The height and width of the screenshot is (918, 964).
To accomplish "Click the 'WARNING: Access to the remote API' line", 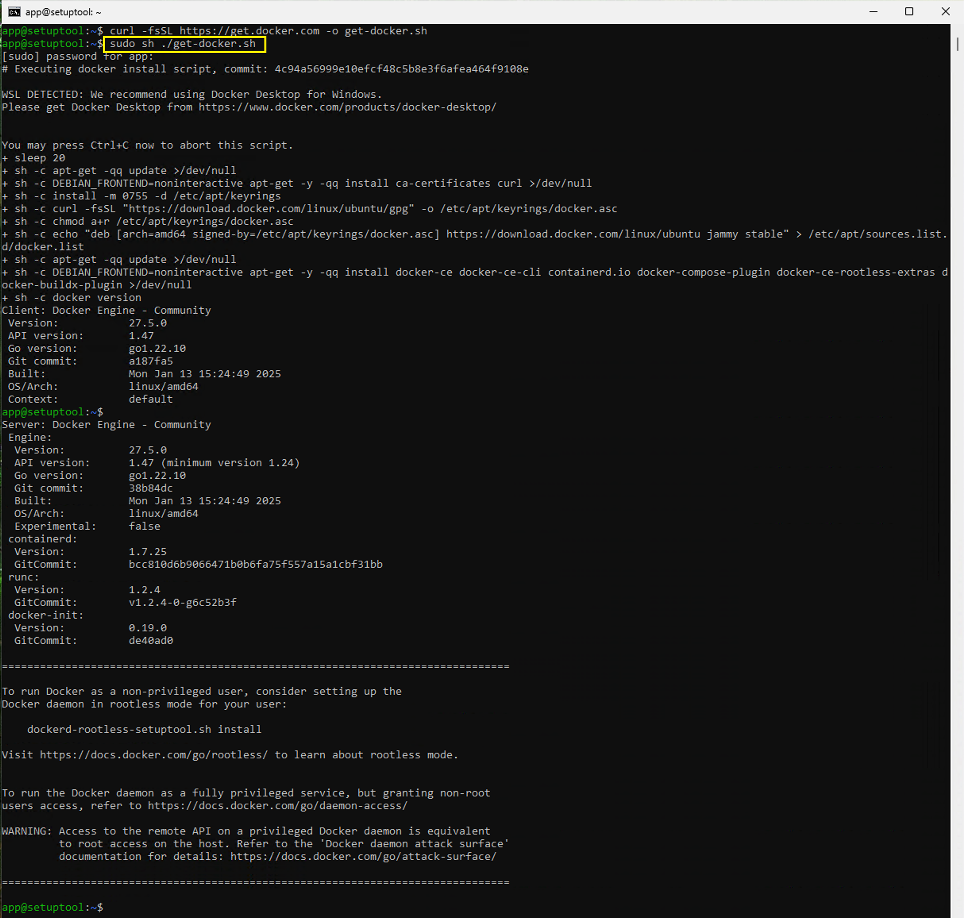I will 246,831.
